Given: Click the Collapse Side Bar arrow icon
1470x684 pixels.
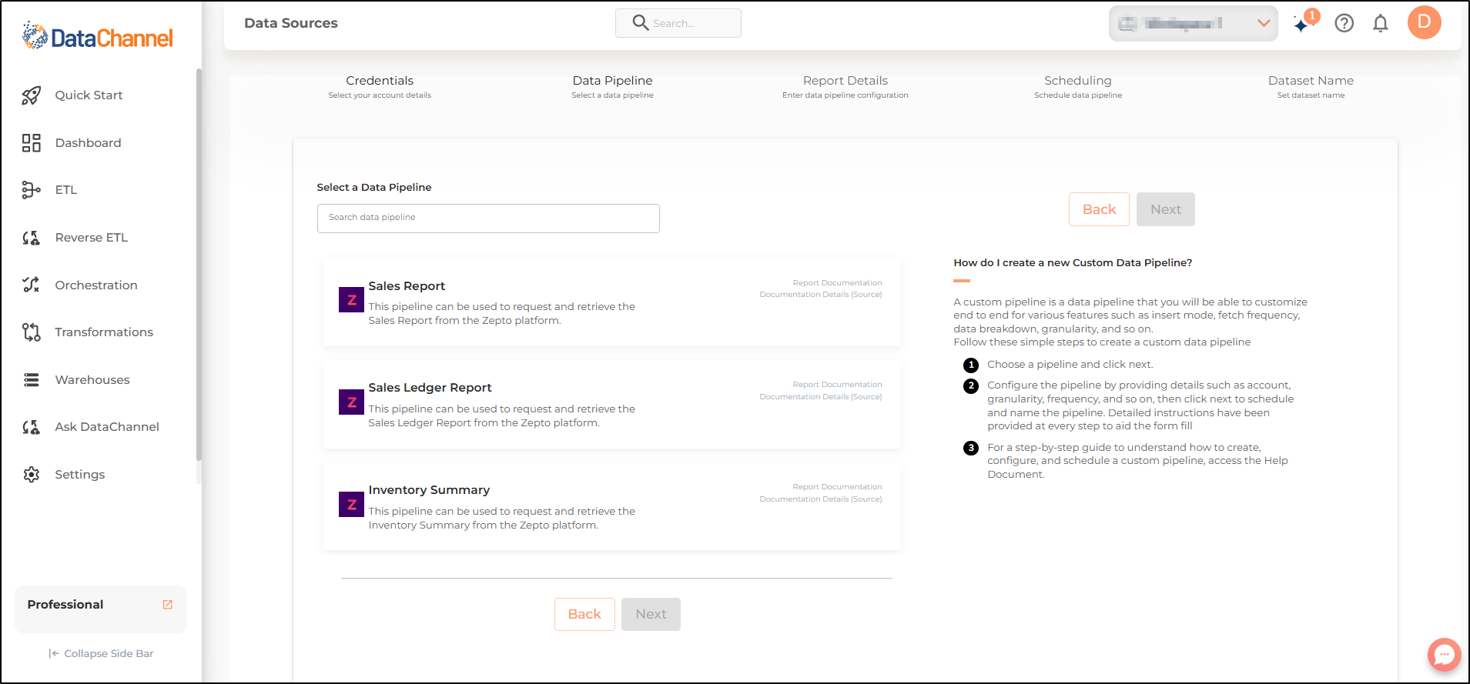Looking at the screenshot, I should click(54, 653).
